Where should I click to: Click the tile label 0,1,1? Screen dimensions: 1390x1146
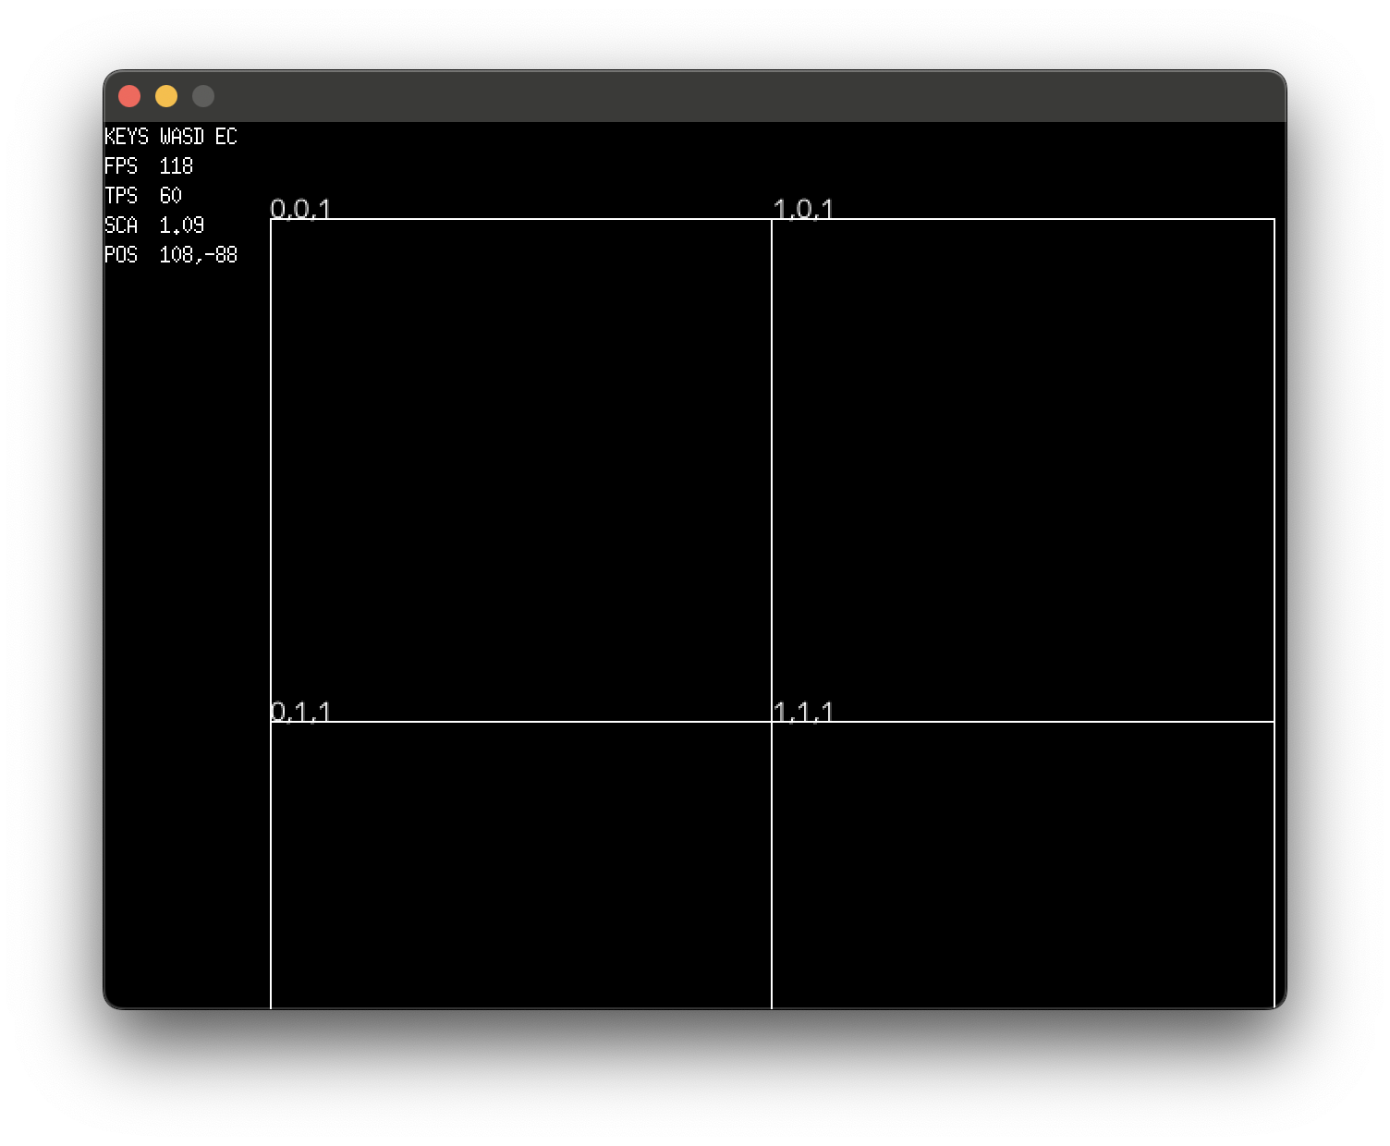[x=300, y=712]
